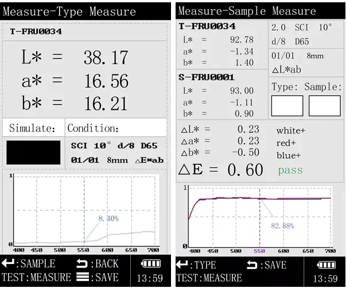Tap the return arrow icon beside SAVE
This screenshot has height=288, width=346.
pos(252,265)
